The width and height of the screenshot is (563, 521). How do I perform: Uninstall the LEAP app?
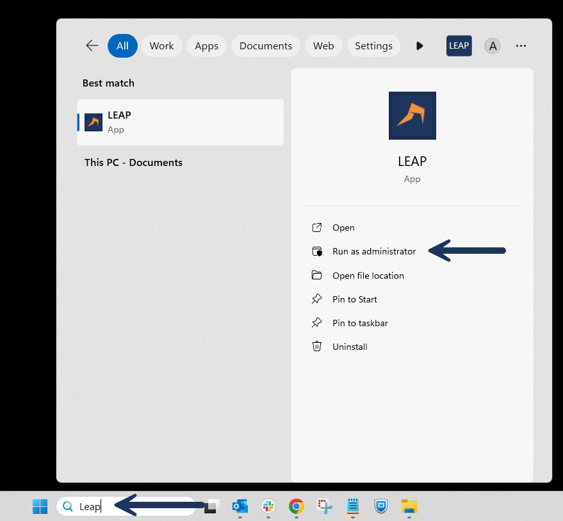[350, 347]
